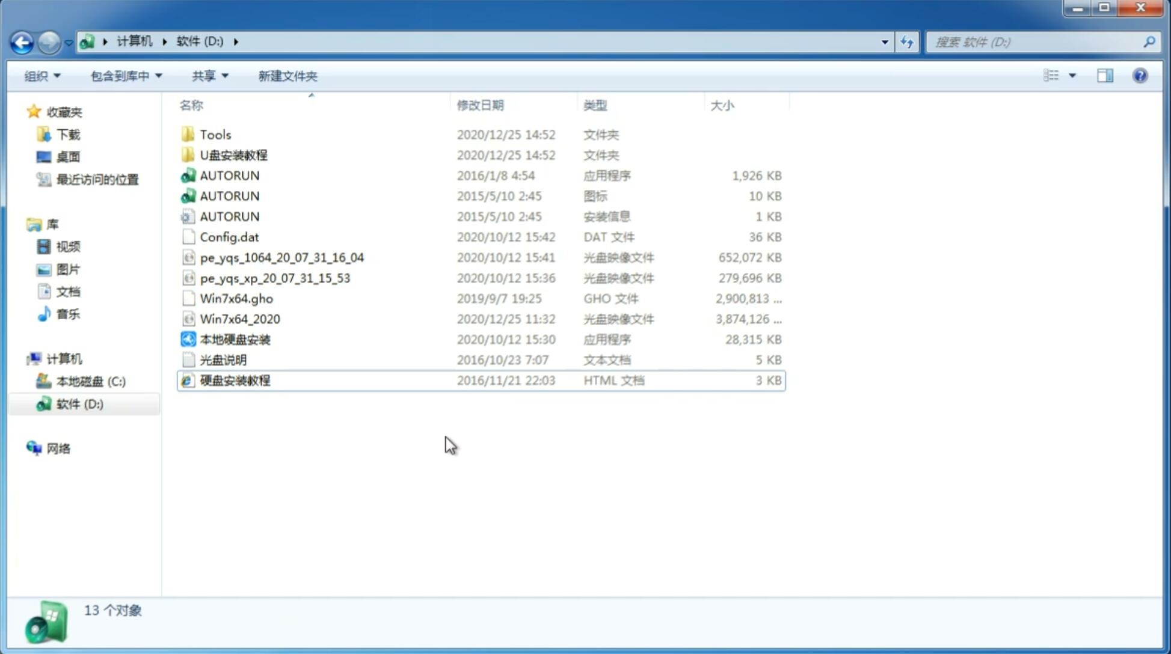The image size is (1171, 654).
Task: Open Win7x64.gho backup file
Action: [236, 298]
